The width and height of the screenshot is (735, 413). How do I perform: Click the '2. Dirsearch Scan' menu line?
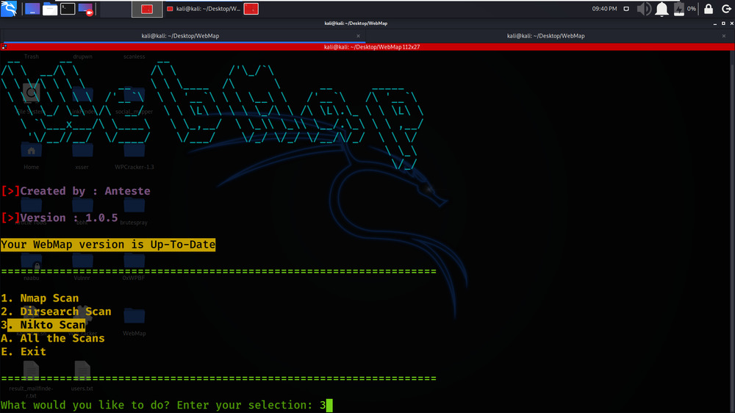coord(57,312)
